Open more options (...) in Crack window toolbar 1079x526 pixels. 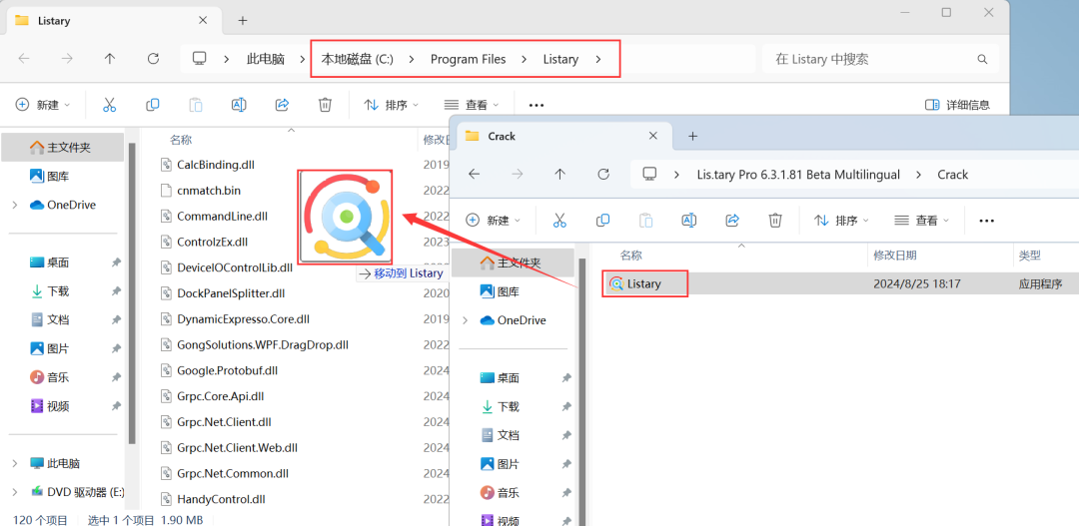tap(987, 221)
